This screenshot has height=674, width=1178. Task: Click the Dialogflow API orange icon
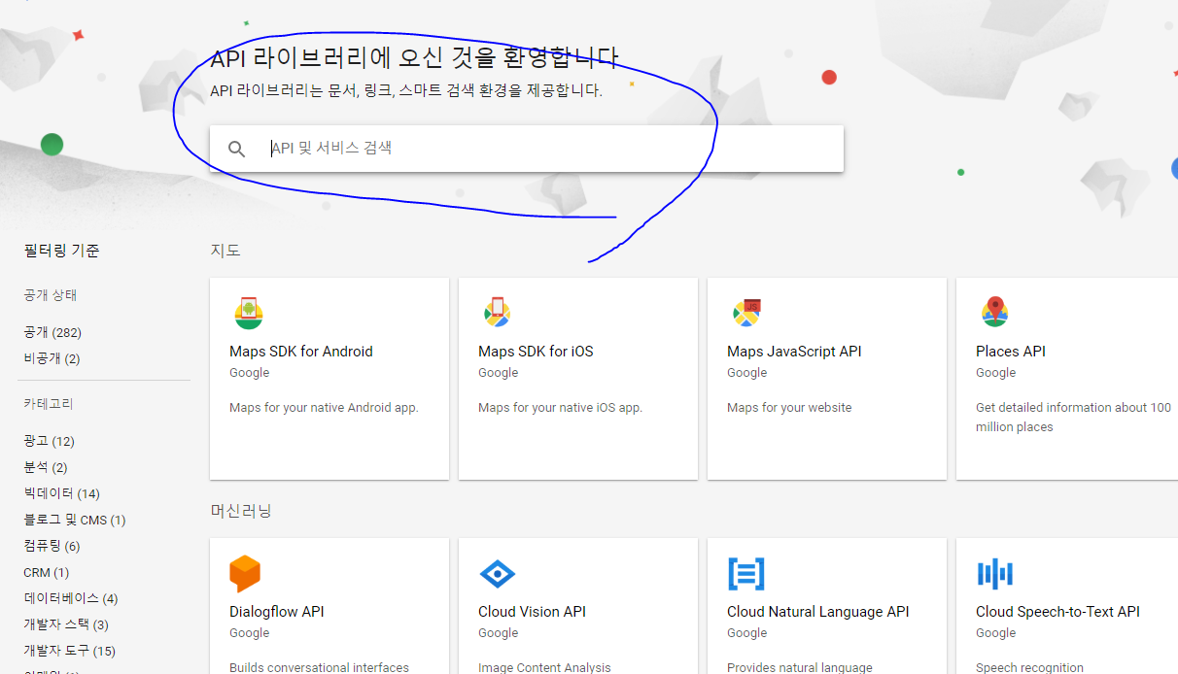(245, 574)
